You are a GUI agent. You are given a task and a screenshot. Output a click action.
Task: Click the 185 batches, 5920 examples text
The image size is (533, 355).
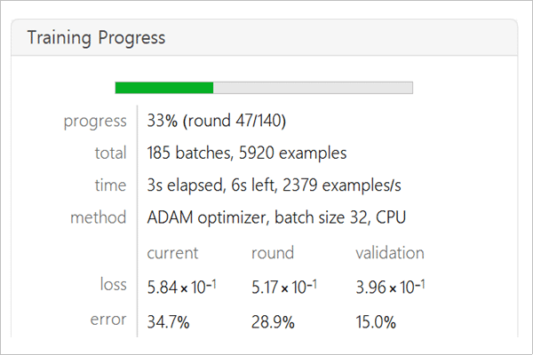(247, 153)
